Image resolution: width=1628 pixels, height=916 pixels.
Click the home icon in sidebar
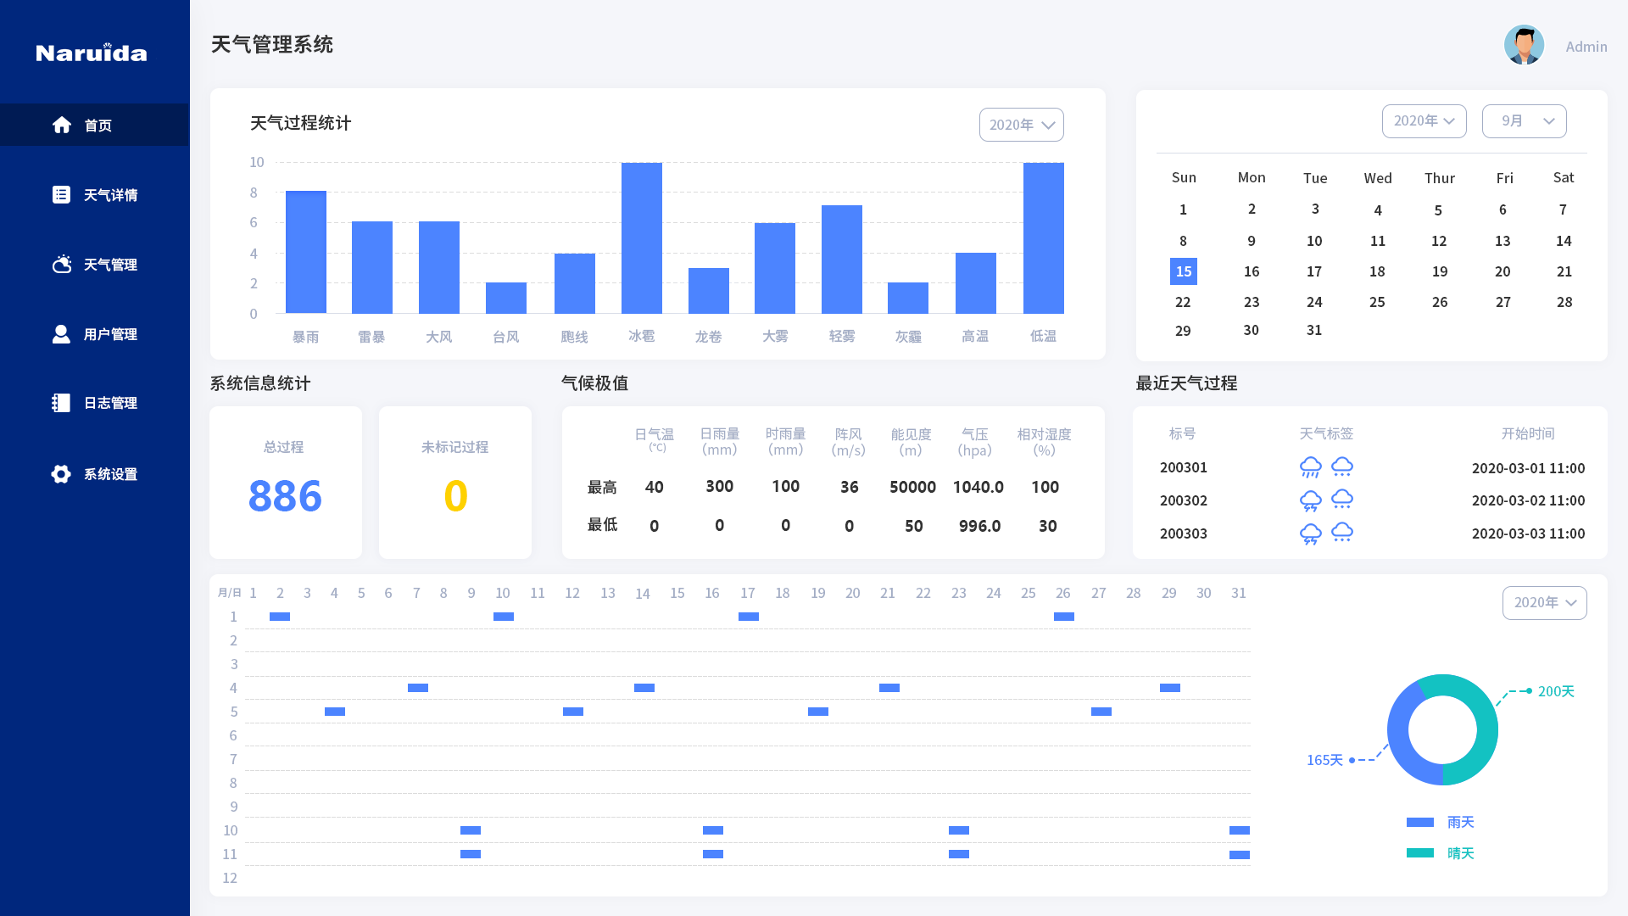tap(62, 126)
